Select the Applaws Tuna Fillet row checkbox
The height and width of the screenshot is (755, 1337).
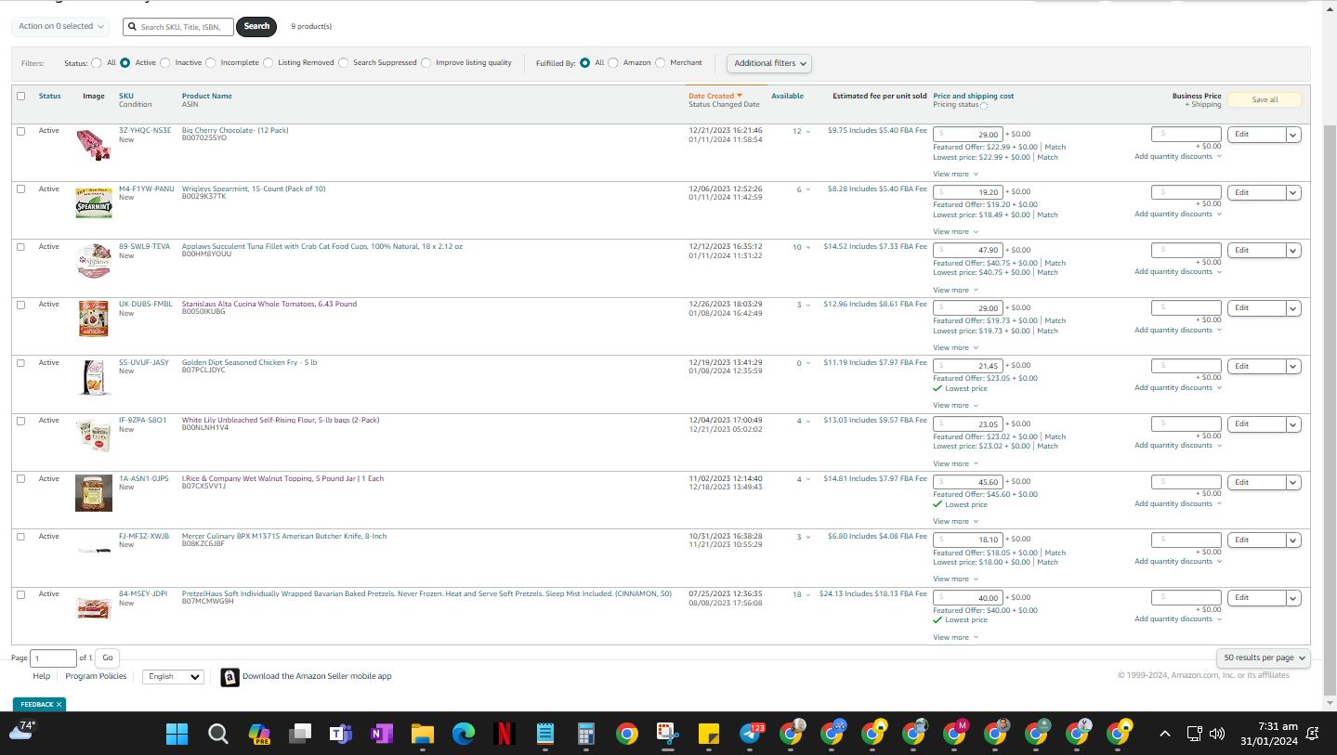(x=21, y=247)
